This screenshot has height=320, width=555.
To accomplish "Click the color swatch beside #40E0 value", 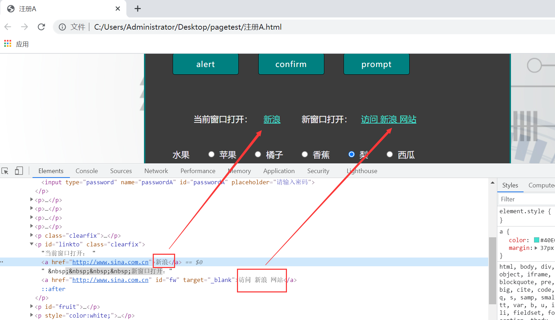I will click(x=536, y=240).
